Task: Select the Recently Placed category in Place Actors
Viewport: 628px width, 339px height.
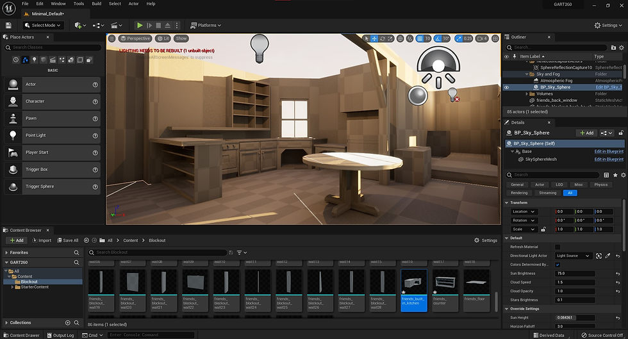Action: [x=15, y=60]
